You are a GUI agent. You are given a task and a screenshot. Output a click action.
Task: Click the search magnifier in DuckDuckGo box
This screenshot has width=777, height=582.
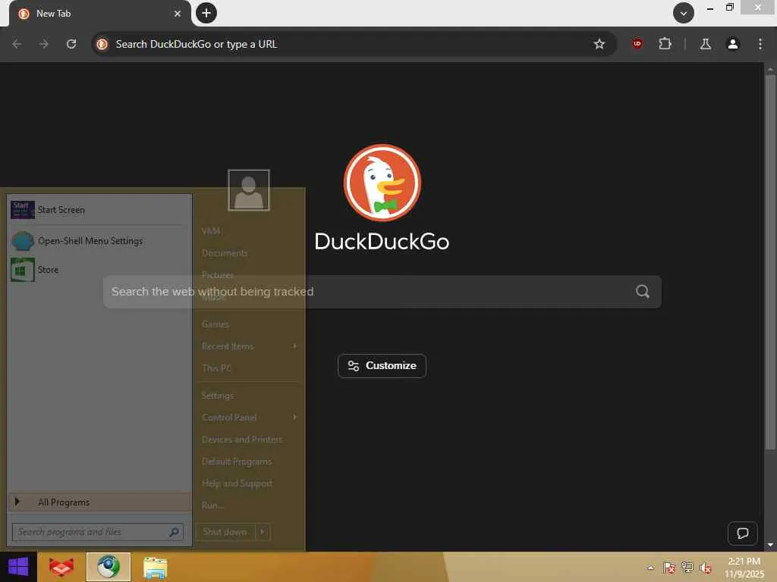tap(643, 292)
